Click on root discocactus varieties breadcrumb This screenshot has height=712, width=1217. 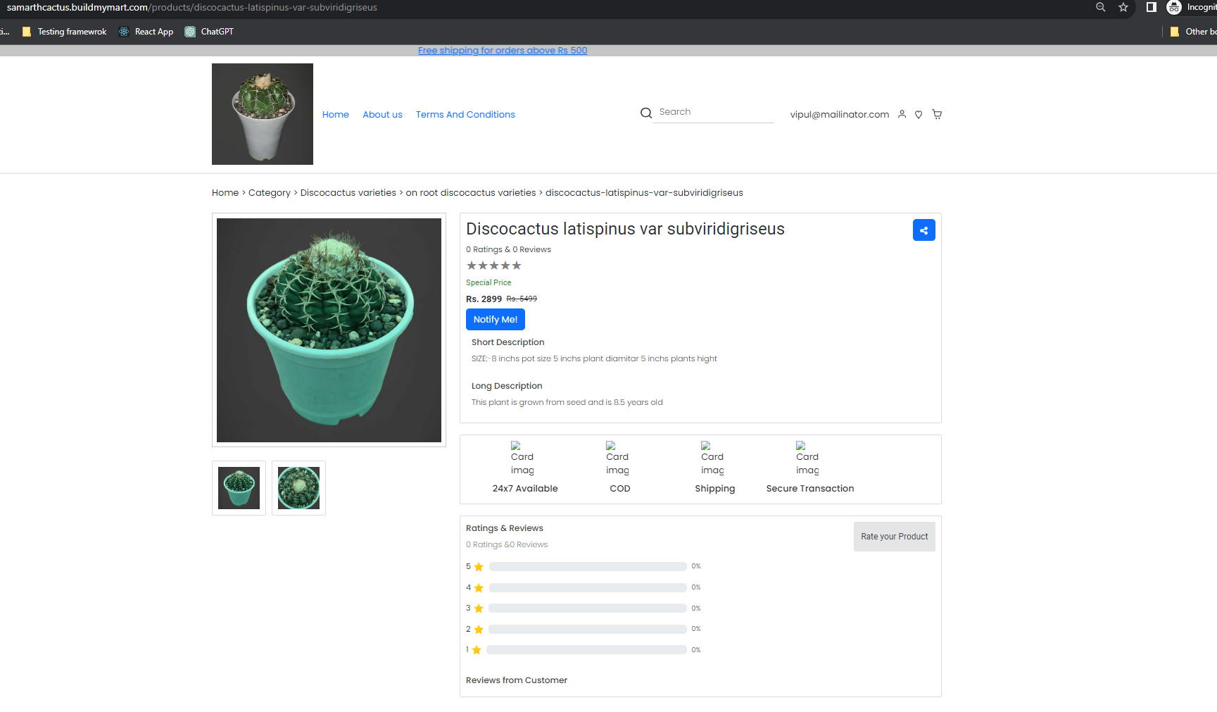471,193
